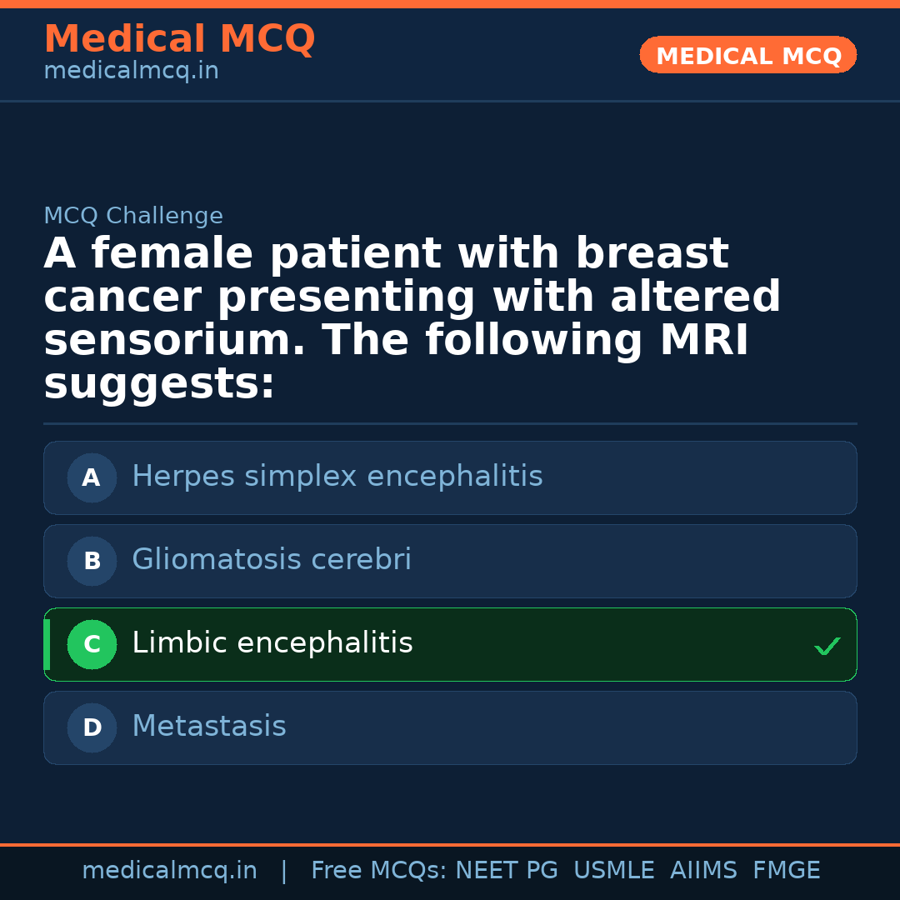
Task: Click the green bar left of option C
Action: click(47, 645)
